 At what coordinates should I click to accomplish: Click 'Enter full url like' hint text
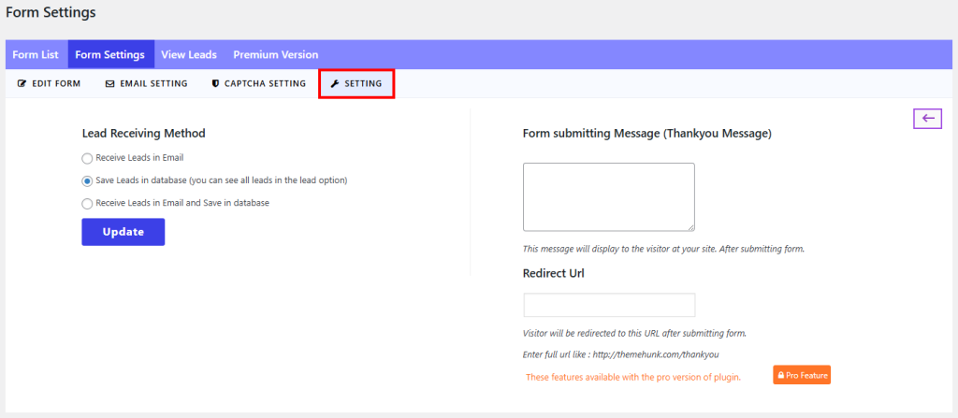pos(620,354)
